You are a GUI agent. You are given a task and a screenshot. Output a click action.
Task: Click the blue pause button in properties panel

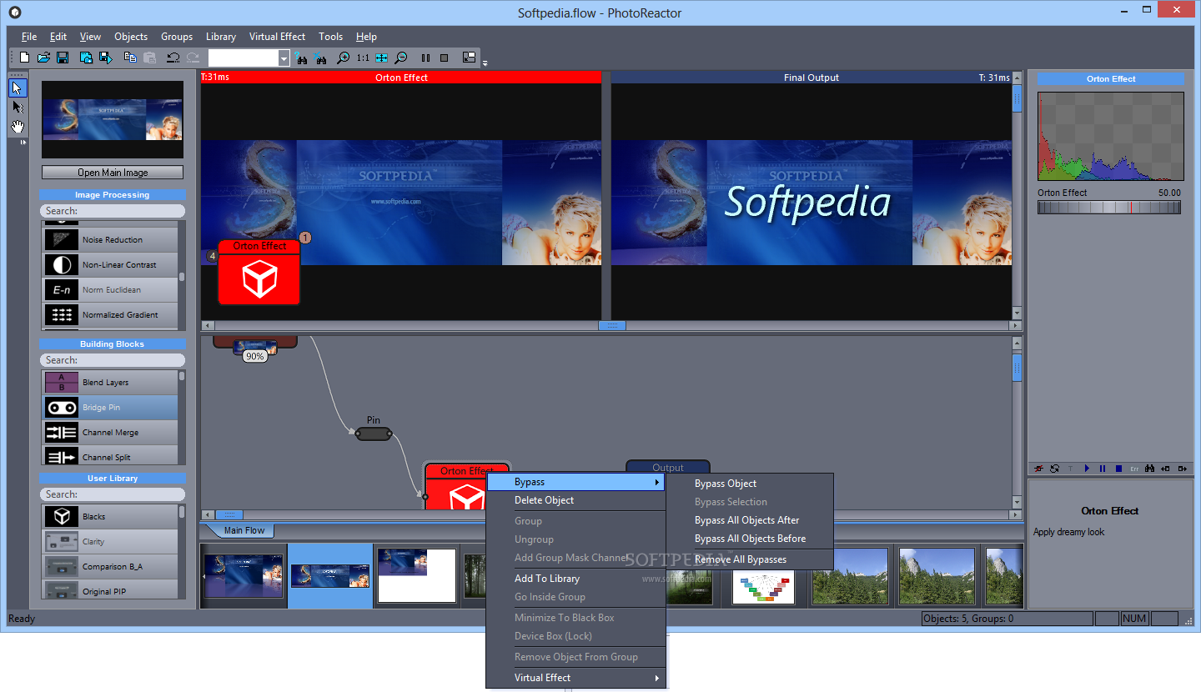[1103, 469]
